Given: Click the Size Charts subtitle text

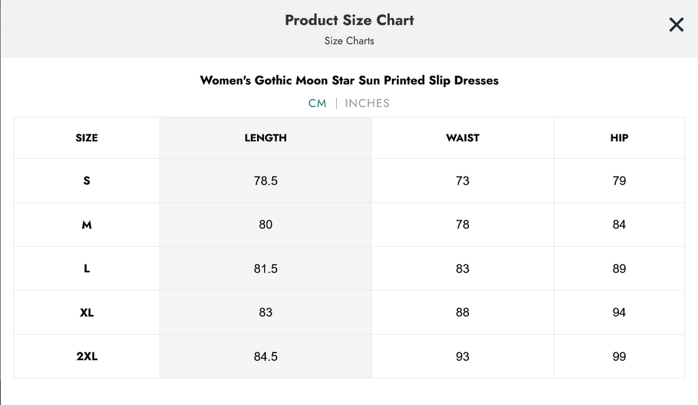Looking at the screenshot, I should point(349,41).
